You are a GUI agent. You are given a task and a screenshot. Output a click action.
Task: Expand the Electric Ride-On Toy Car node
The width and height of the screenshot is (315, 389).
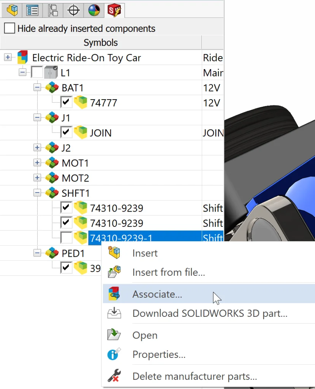[8, 57]
